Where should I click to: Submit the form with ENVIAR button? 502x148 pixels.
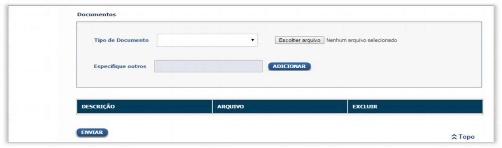[x=92, y=132]
